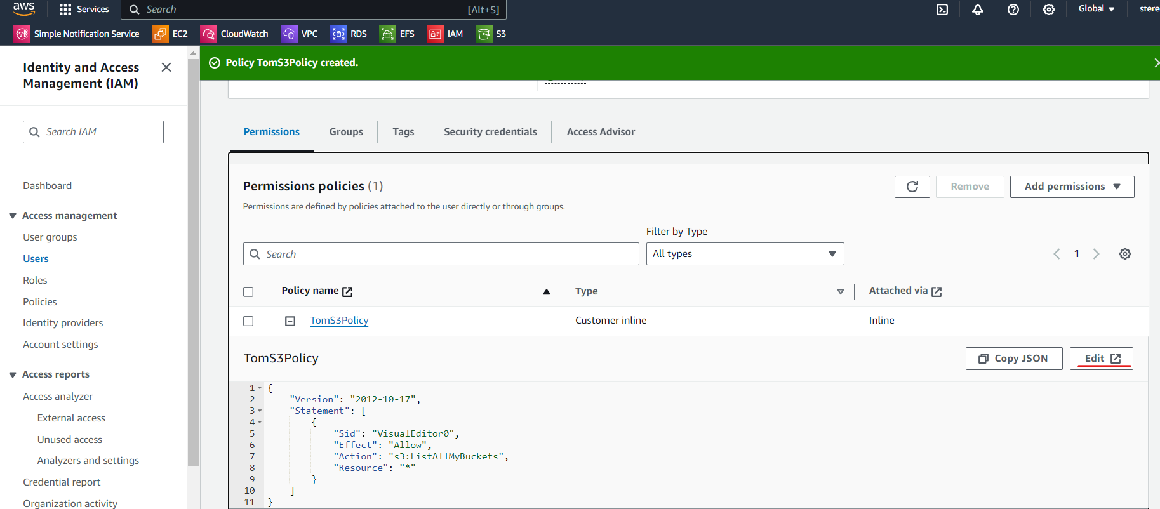
Task: Open Identity providers in sidebar
Action: (63, 323)
